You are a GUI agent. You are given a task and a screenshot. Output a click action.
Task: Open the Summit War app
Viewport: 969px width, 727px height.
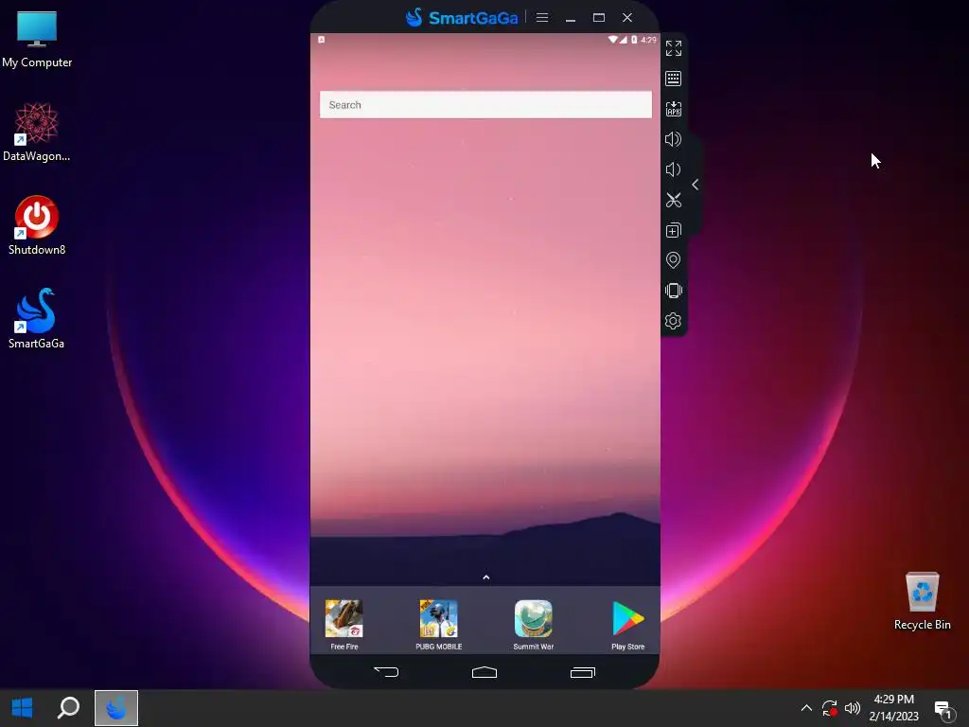pos(534,625)
